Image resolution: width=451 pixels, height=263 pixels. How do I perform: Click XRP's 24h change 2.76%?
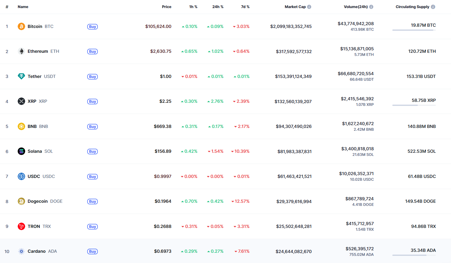coord(215,101)
